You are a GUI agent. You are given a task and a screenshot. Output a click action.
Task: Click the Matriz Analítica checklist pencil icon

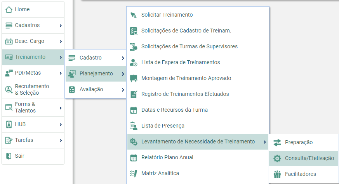pyautogui.click(x=134, y=174)
